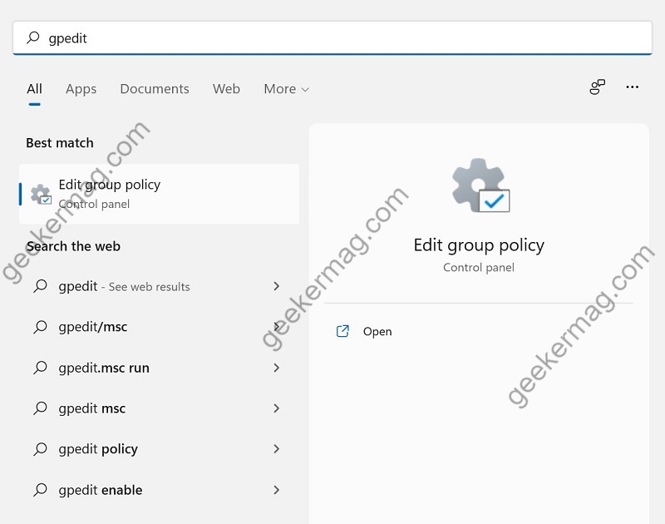Switch to the Web tab
Viewport: 665px width, 524px height.
[226, 89]
